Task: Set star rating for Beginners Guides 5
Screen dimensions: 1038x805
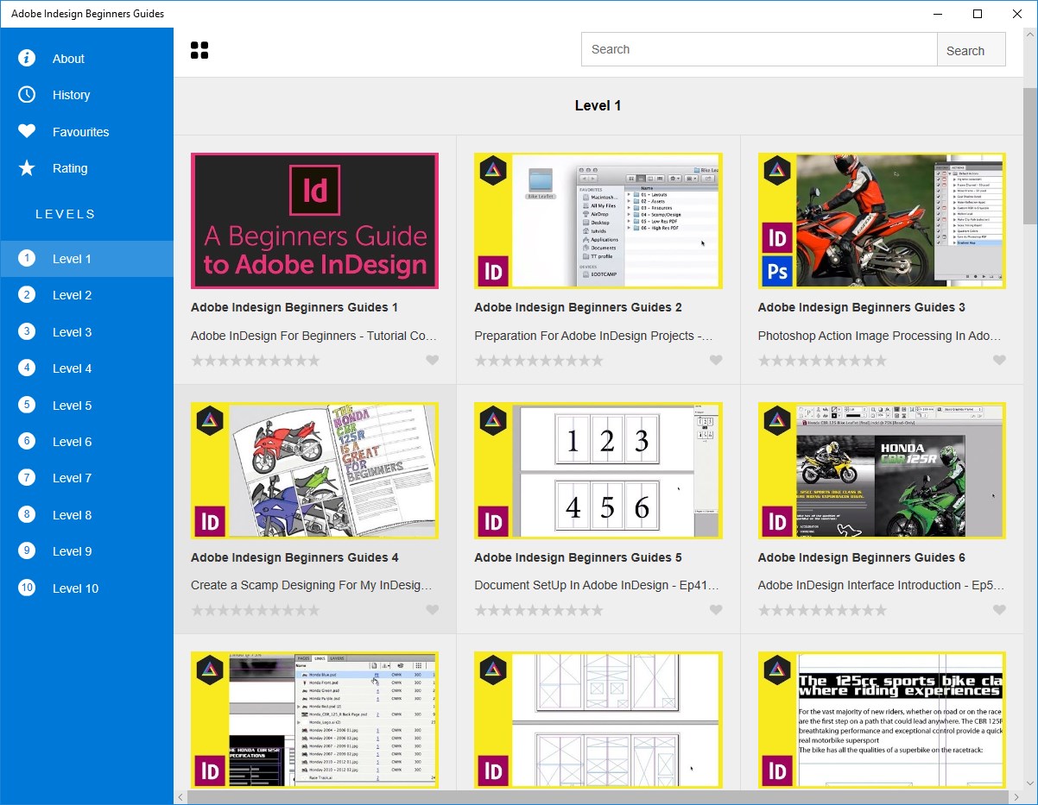Action: (x=539, y=610)
